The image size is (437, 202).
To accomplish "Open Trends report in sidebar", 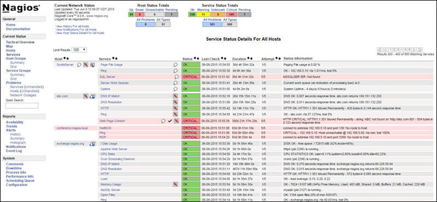I will pyautogui.click(x=11, y=126).
